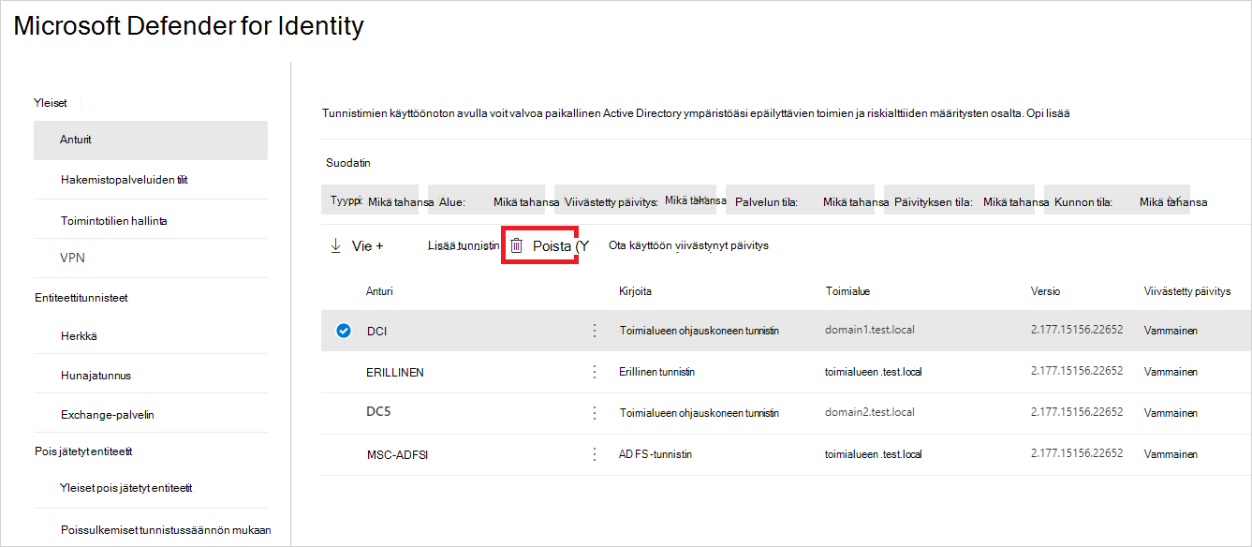
Task: Open the Viivästetty päivitys filter dropdown
Action: point(636,201)
